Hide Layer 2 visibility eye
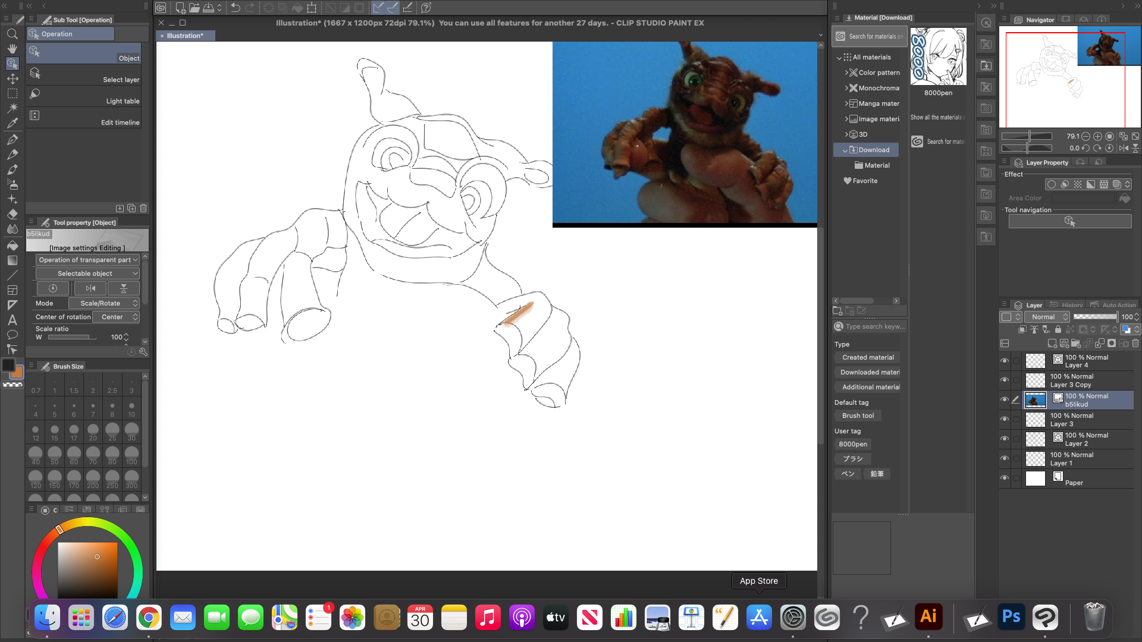 (1005, 439)
